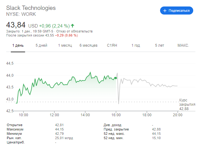Select the 1 день tab
The image size is (209, 145).
18,45
